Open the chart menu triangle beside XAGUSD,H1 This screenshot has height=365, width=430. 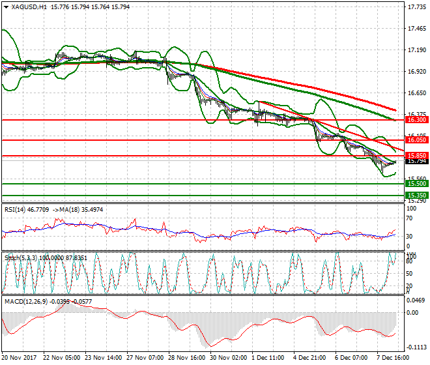(x=7, y=7)
